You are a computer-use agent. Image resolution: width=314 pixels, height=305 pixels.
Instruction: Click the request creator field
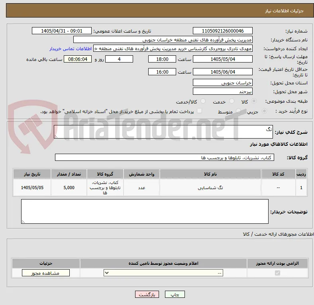click(173, 49)
